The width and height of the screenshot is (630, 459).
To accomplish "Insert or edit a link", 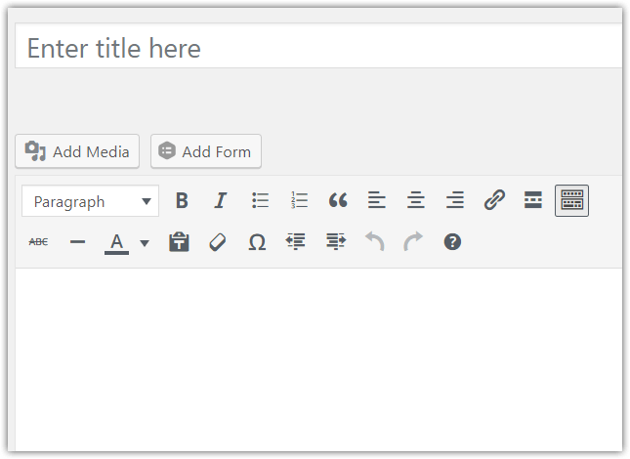I will click(494, 200).
